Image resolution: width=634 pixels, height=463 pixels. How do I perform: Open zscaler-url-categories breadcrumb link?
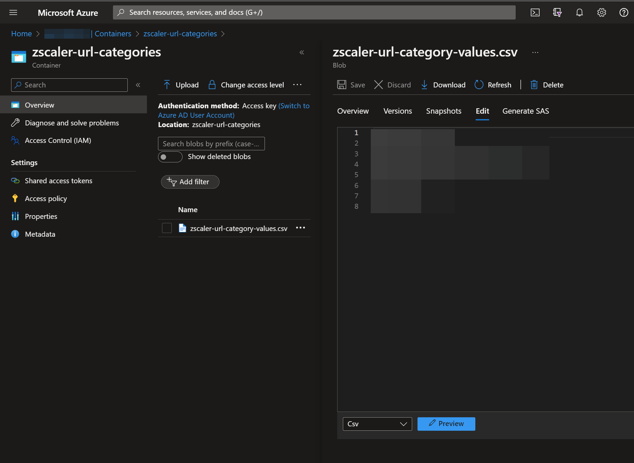(180, 34)
